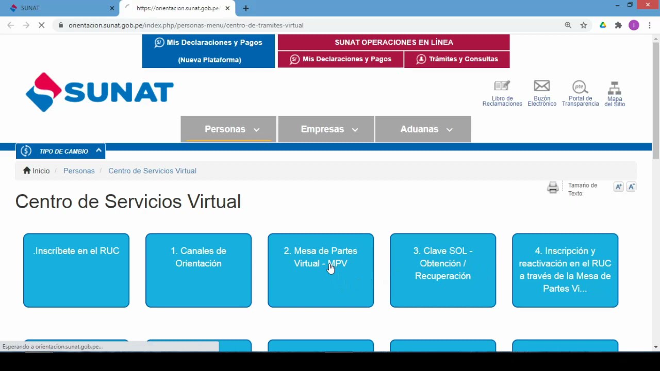Go forward with browser forward arrow
Screen dimensions: 660x371
coord(26,25)
